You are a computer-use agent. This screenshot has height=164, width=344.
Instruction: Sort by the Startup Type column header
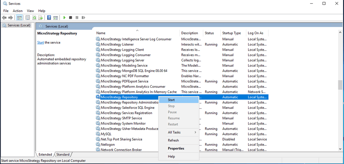[233, 33]
